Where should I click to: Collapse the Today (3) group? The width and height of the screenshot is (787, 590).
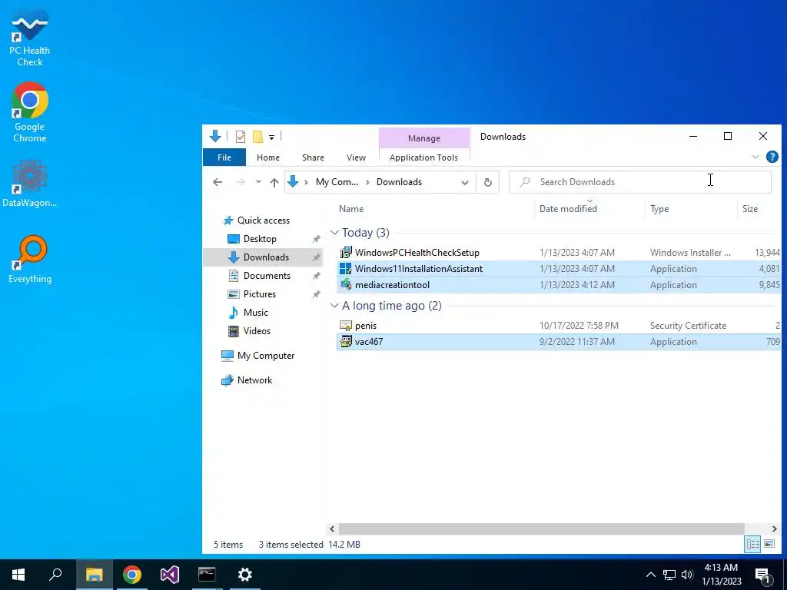pyautogui.click(x=334, y=232)
